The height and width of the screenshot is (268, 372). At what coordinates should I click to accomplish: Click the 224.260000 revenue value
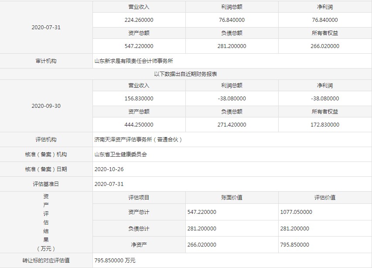coord(139,20)
